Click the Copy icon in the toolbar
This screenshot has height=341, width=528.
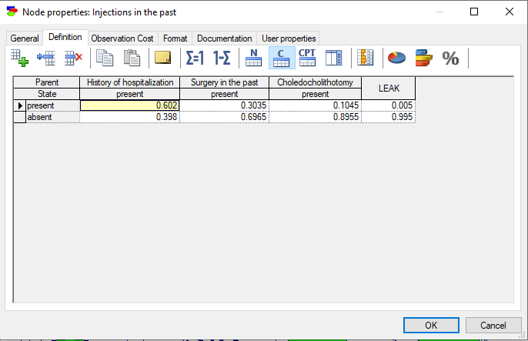tap(105, 58)
